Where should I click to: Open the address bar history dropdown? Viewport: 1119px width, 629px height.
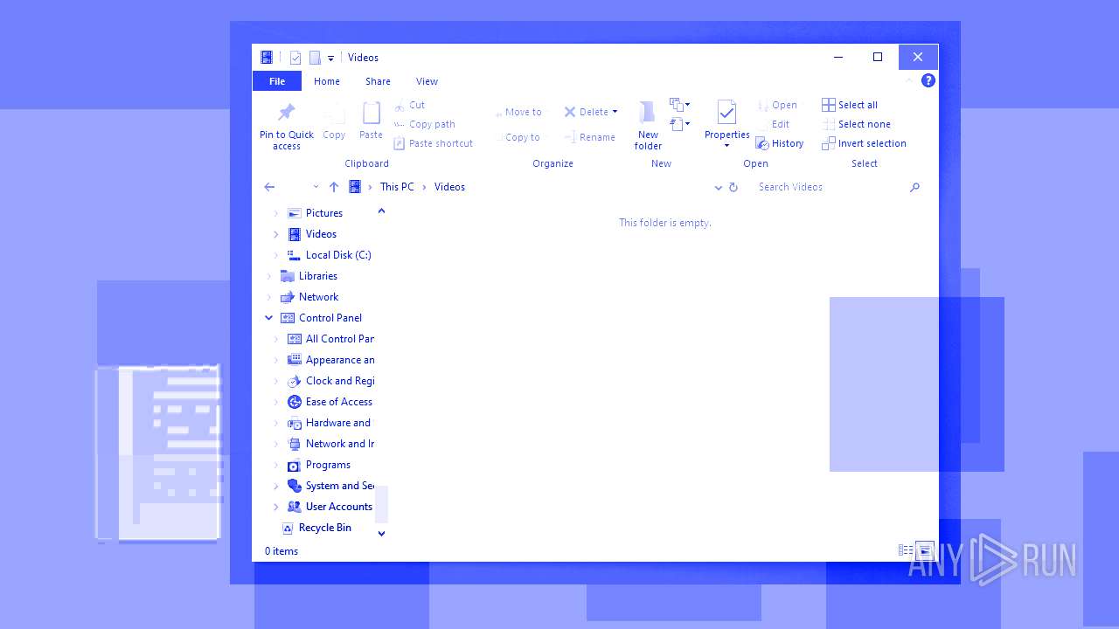coord(719,187)
